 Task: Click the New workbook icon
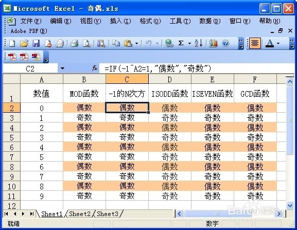[12, 43]
